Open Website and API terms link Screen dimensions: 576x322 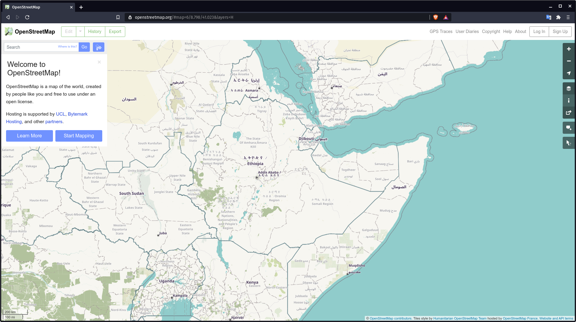(x=556, y=318)
